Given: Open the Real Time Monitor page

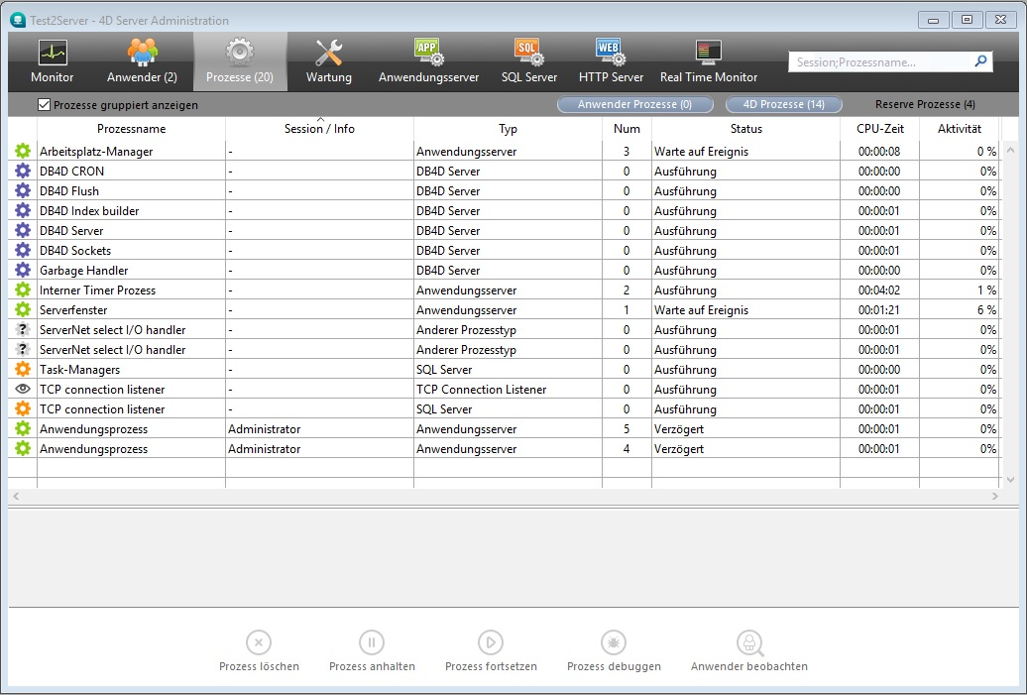Looking at the screenshot, I should coord(708,53).
